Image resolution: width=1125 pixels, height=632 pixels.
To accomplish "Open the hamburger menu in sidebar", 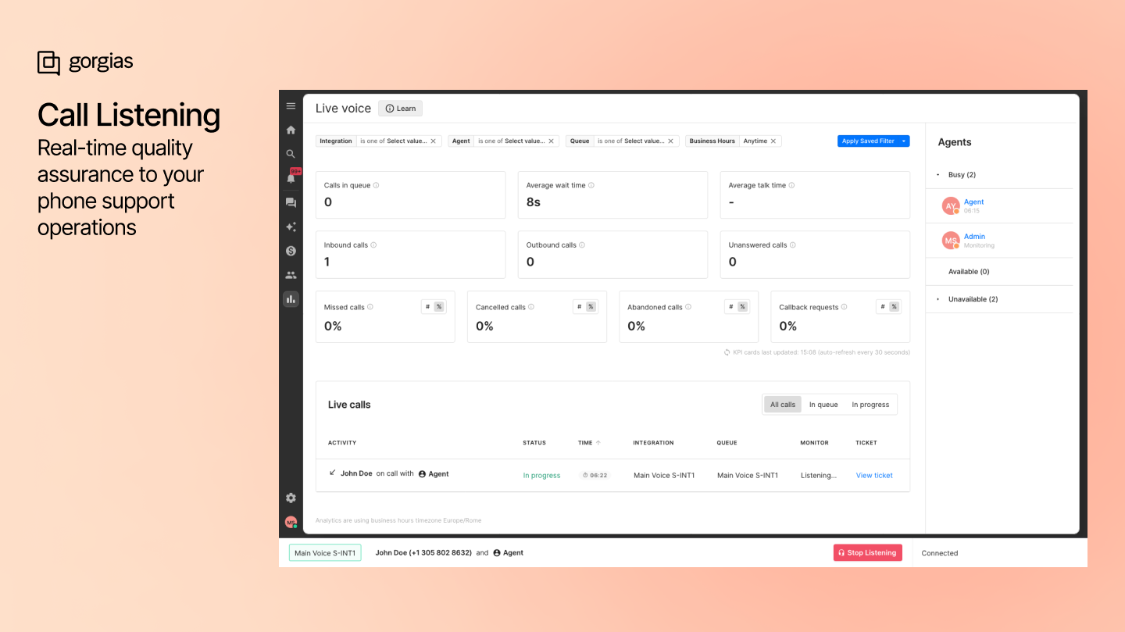I will pos(291,106).
